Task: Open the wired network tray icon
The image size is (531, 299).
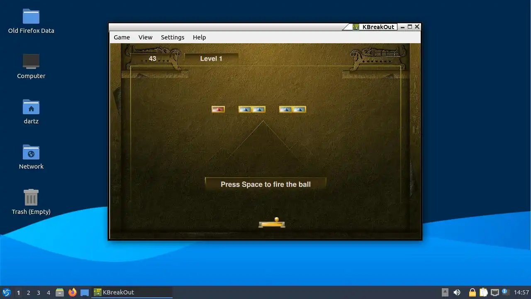Action: pyautogui.click(x=494, y=292)
